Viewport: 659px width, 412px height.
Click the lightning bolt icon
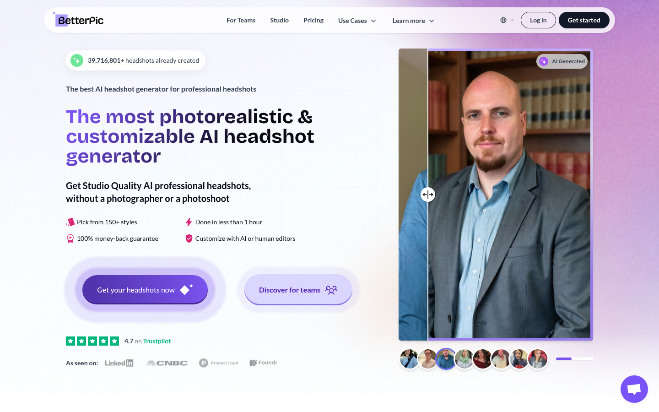point(189,222)
